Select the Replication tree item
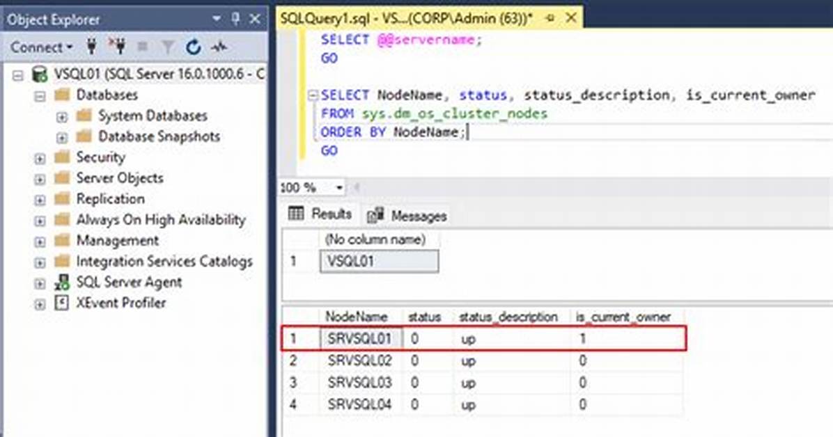Image resolution: width=833 pixels, height=437 pixels. click(110, 198)
